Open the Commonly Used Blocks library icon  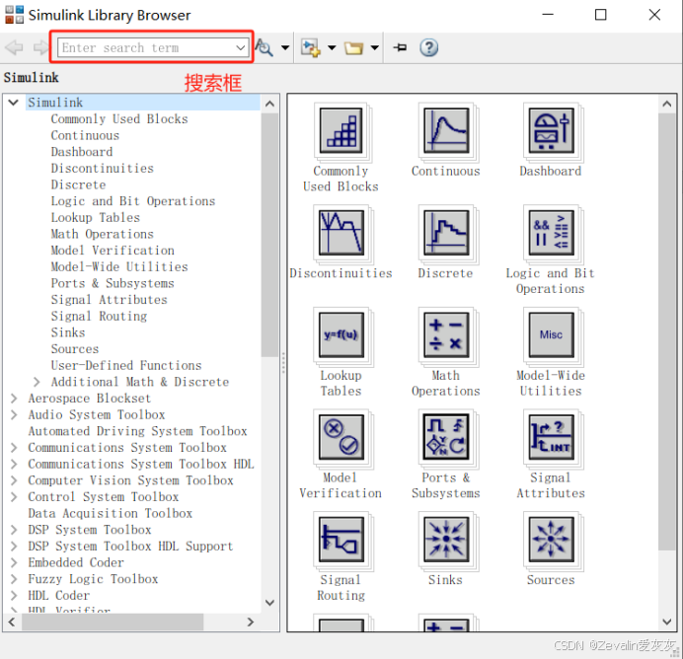coord(341,131)
